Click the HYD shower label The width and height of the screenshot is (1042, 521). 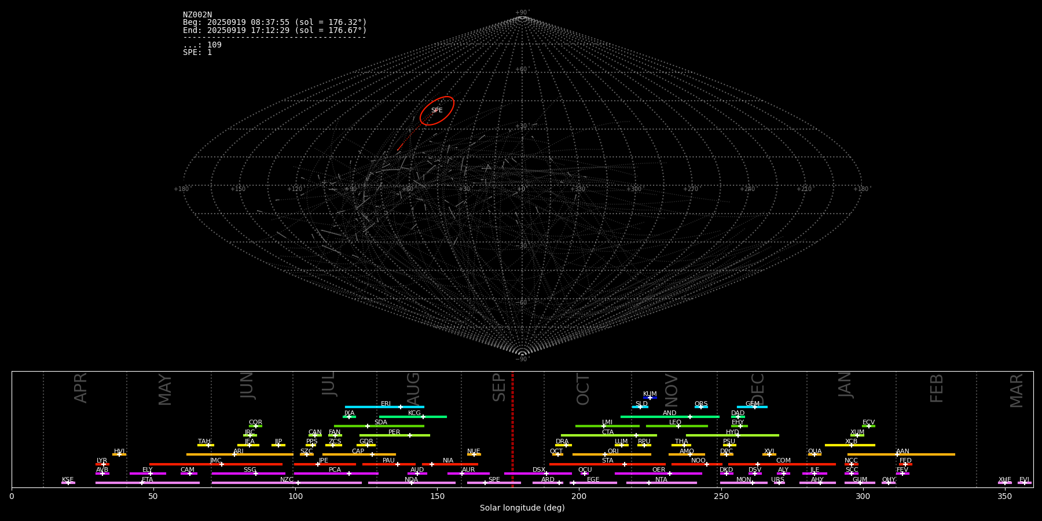pyautogui.click(x=732, y=432)
